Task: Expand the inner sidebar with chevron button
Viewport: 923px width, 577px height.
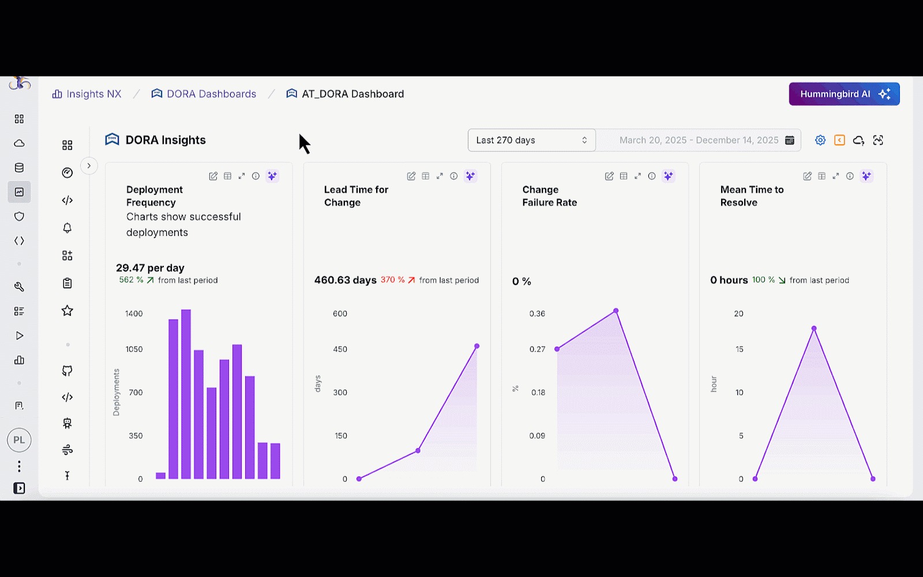Action: pos(89,166)
